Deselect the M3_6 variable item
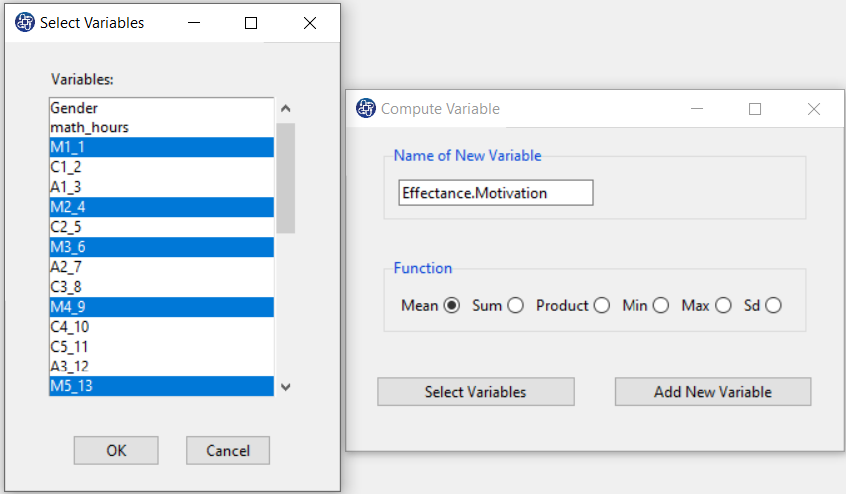Image resolution: width=846 pixels, height=494 pixels. 162,247
